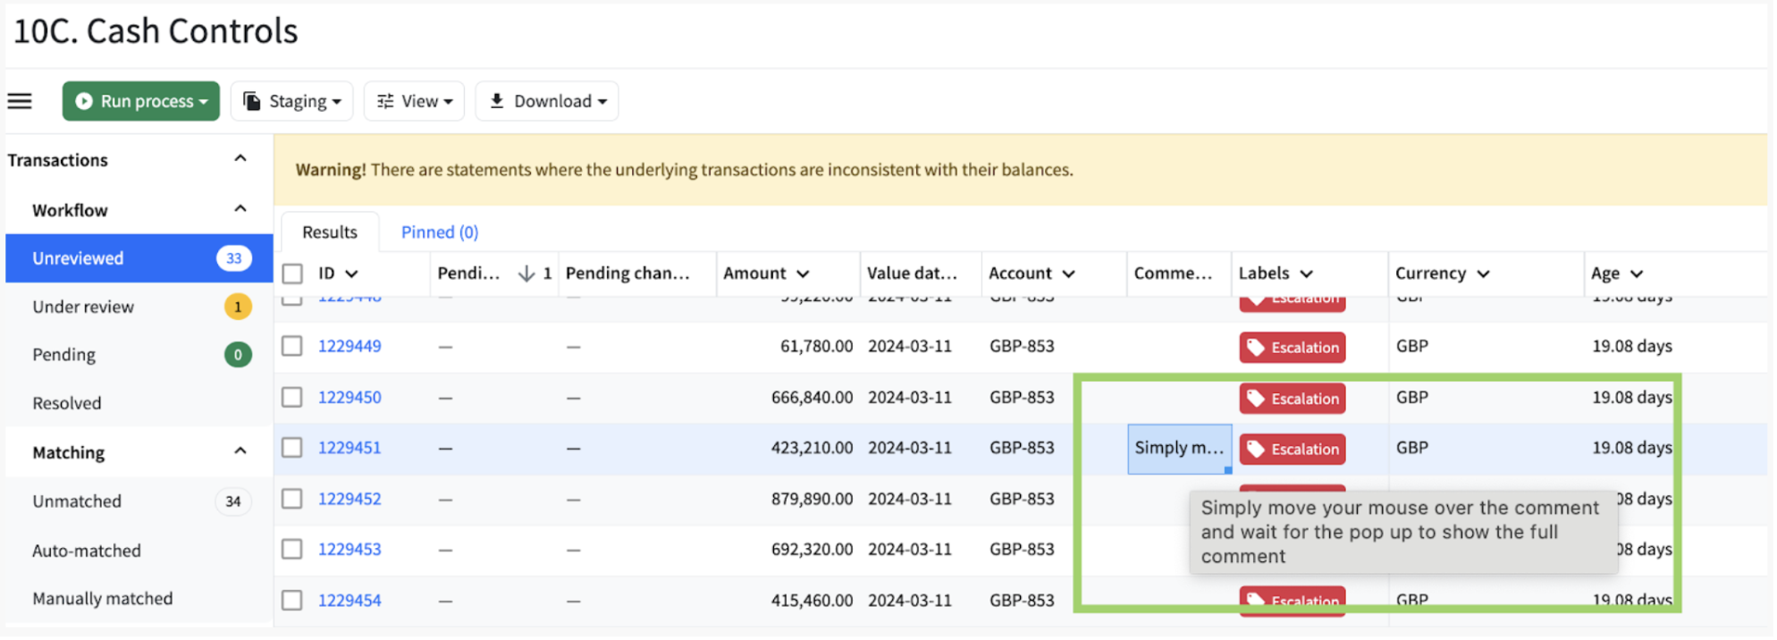
Task: Open the Amount column menu chevron
Action: [x=803, y=274]
